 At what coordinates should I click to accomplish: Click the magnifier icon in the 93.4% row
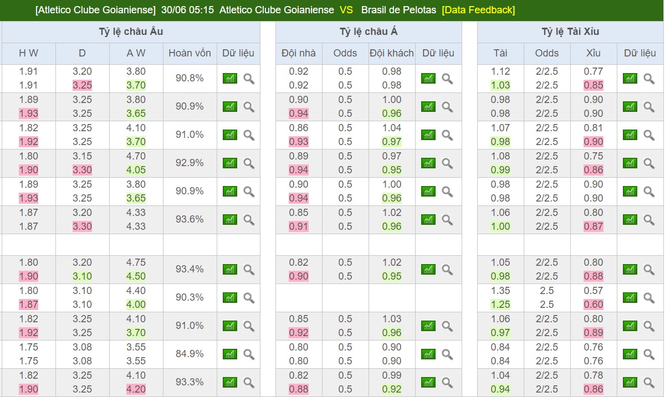[249, 270]
